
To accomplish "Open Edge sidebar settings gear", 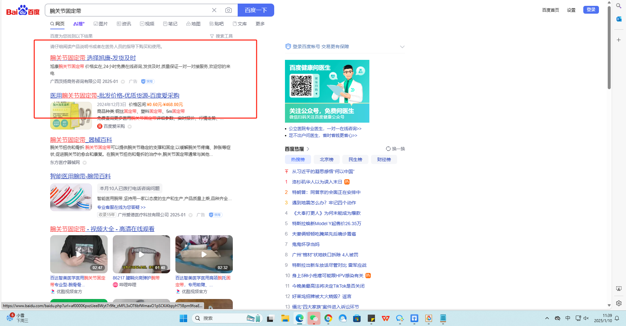I will click(x=619, y=303).
